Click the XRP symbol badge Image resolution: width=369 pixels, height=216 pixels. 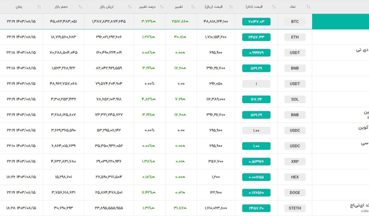(x=295, y=162)
